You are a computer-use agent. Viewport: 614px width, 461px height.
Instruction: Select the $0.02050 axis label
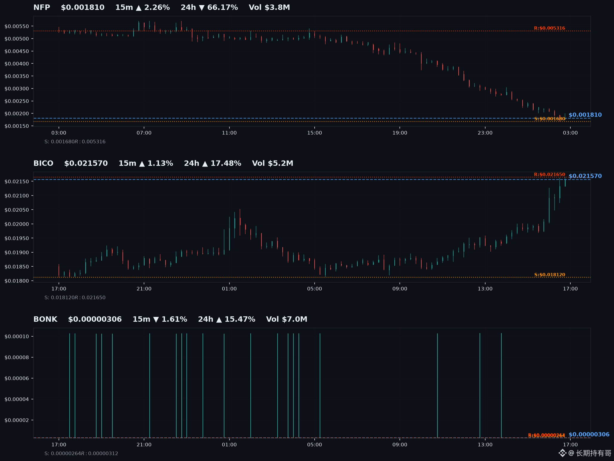click(x=17, y=210)
